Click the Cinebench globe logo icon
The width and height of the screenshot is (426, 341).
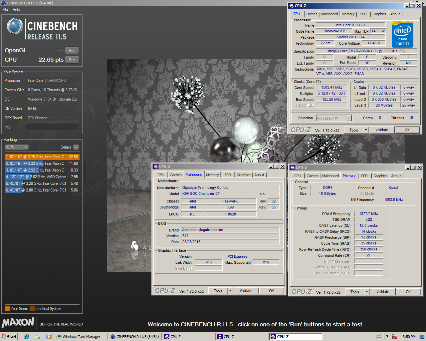(x=15, y=27)
